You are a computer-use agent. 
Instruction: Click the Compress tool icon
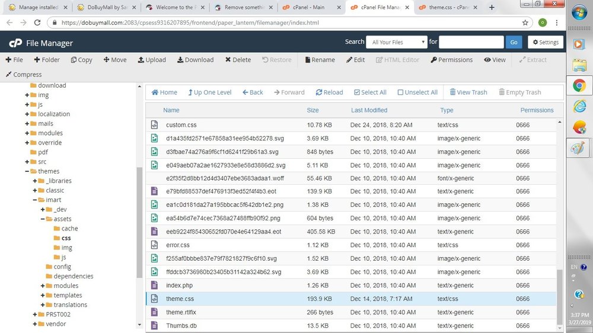pyautogui.click(x=9, y=75)
